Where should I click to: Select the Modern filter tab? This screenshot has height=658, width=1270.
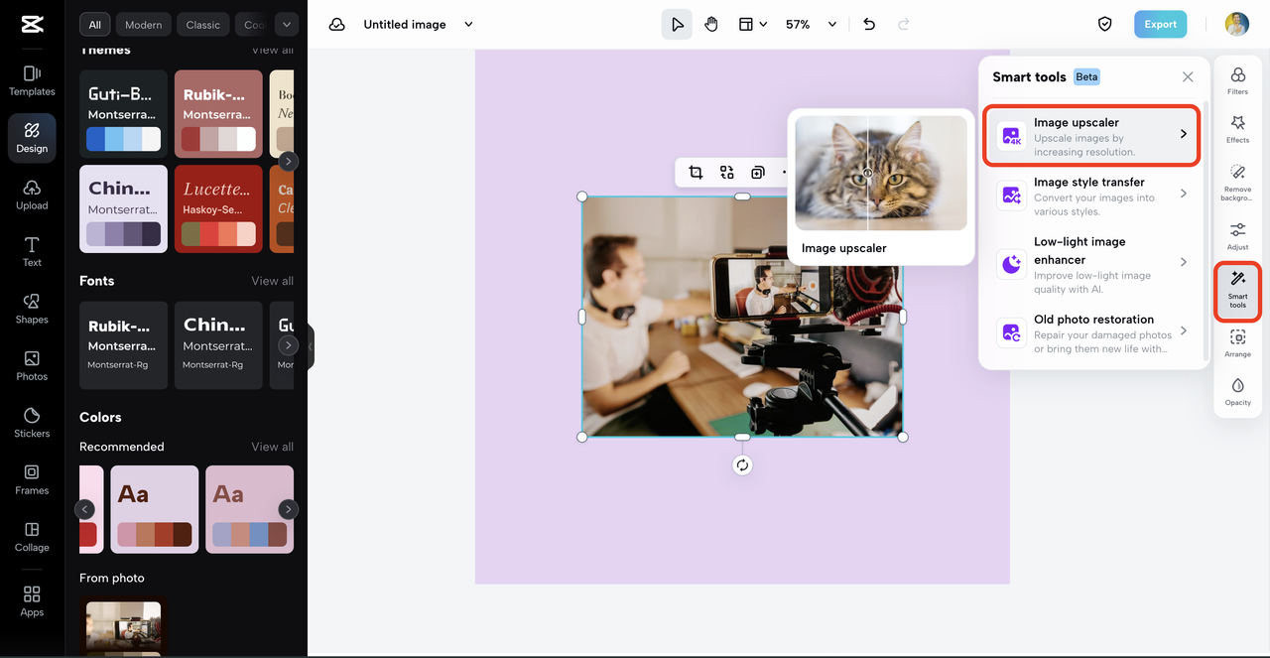pyautogui.click(x=144, y=25)
